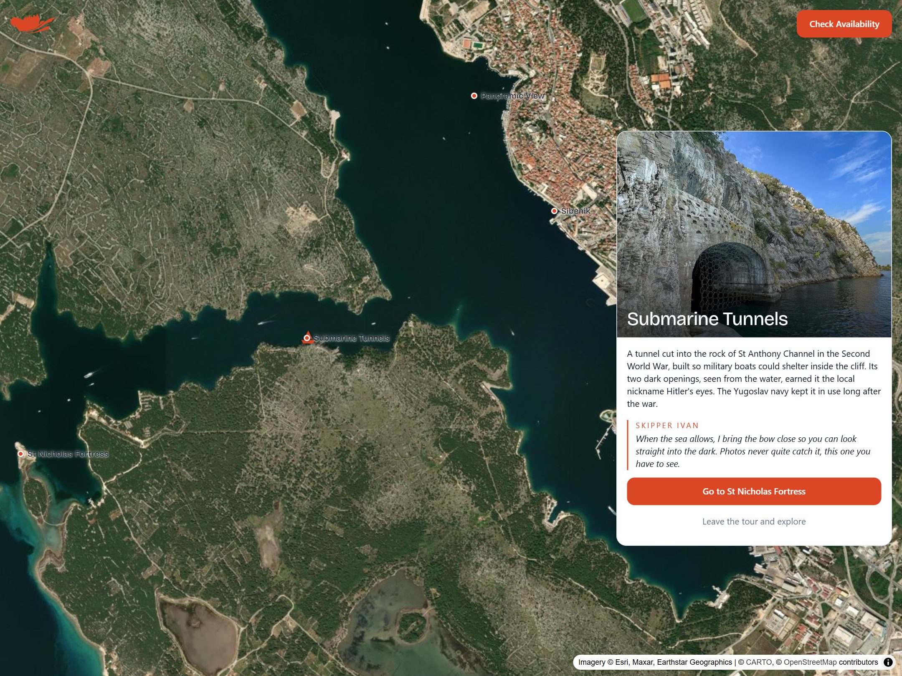Image resolution: width=902 pixels, height=676 pixels.
Task: Click the Panoramic View label text
Action: click(512, 96)
